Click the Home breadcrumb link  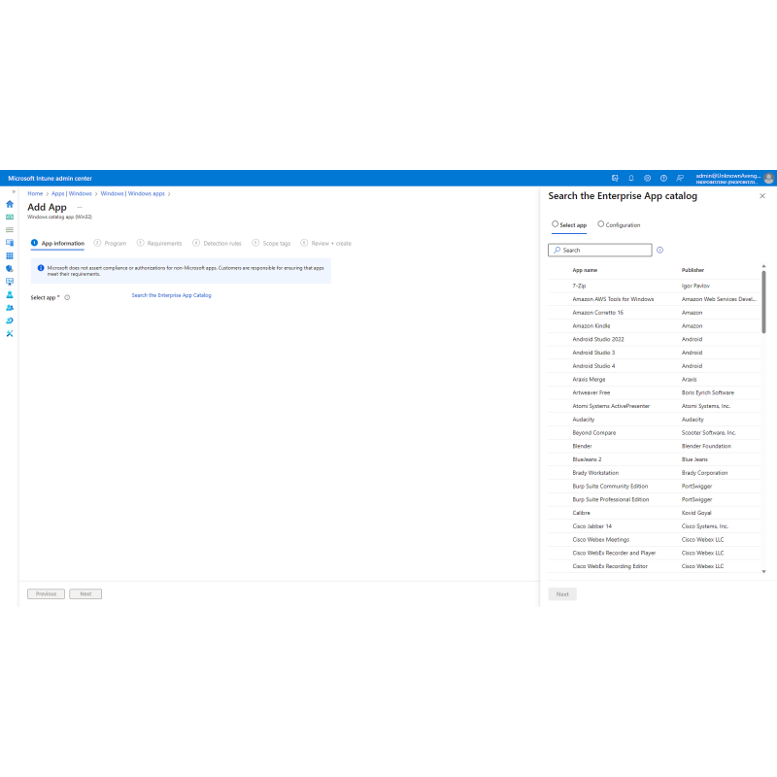pyautogui.click(x=35, y=193)
